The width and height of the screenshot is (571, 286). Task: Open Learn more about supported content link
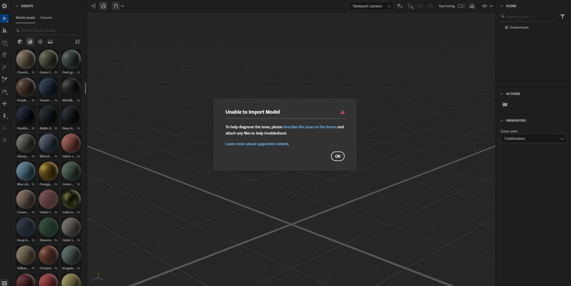(x=257, y=144)
